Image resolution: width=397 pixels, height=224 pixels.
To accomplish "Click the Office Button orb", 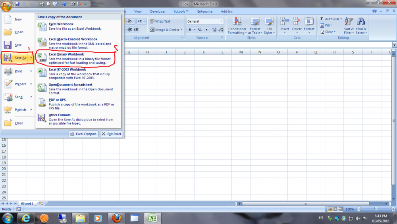I will [x=6, y=6].
